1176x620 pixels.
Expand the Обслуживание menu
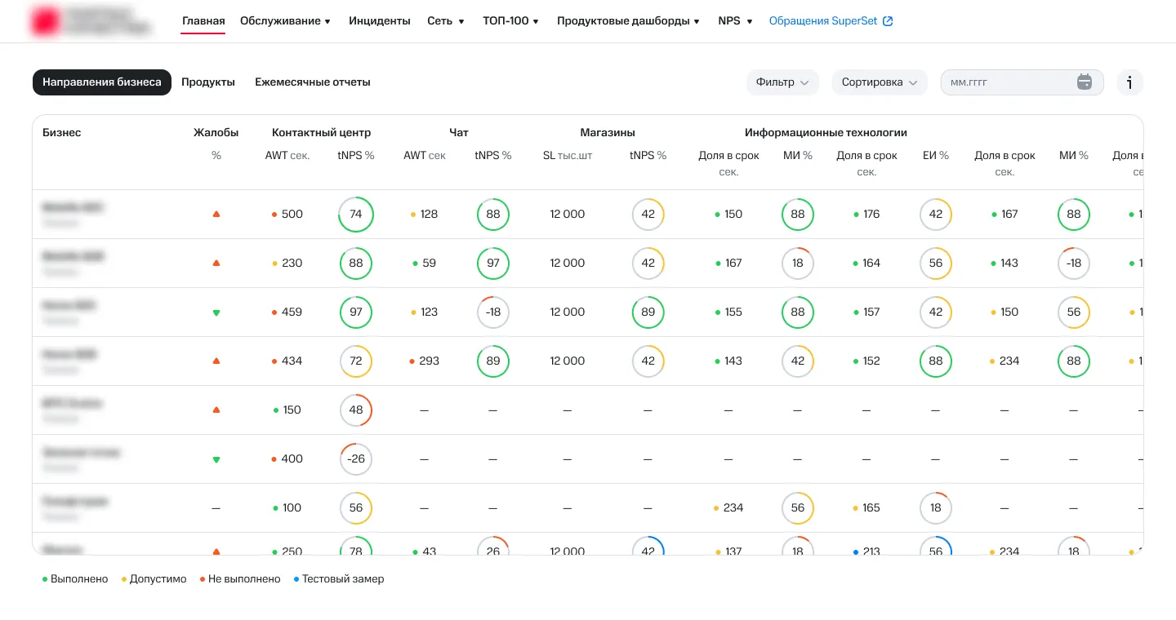click(285, 21)
